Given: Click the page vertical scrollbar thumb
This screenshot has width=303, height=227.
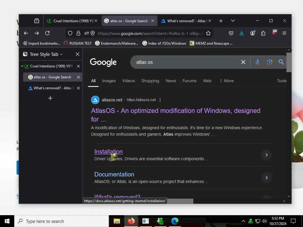Looking at the screenshot, I should click(x=289, y=62).
